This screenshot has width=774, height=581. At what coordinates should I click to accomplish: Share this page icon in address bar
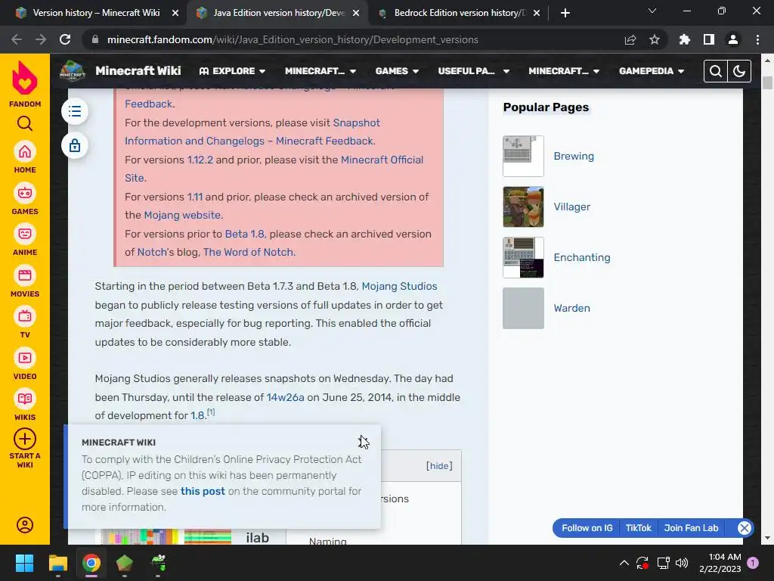coord(630,39)
